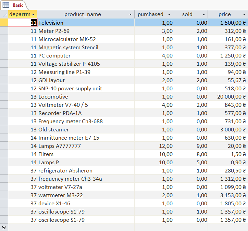Open the department column filter dropdown
Viewport: 248px width, 231px height.
[33, 14]
